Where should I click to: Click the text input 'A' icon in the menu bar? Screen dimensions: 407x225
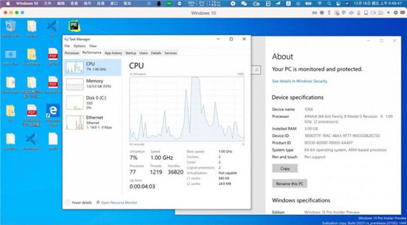coord(288,4)
